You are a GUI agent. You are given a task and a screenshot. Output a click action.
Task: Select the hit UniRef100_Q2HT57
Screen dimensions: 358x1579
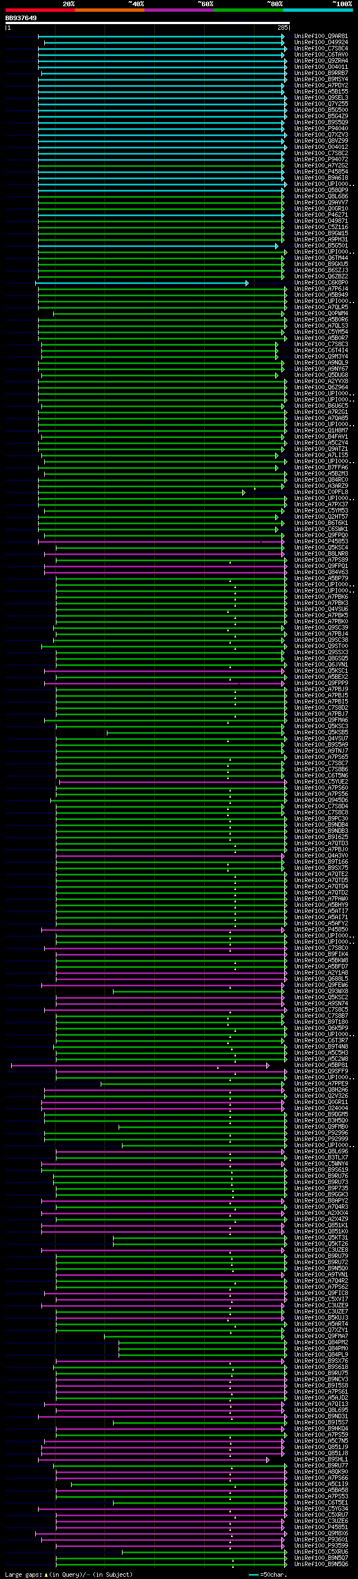(321, 517)
